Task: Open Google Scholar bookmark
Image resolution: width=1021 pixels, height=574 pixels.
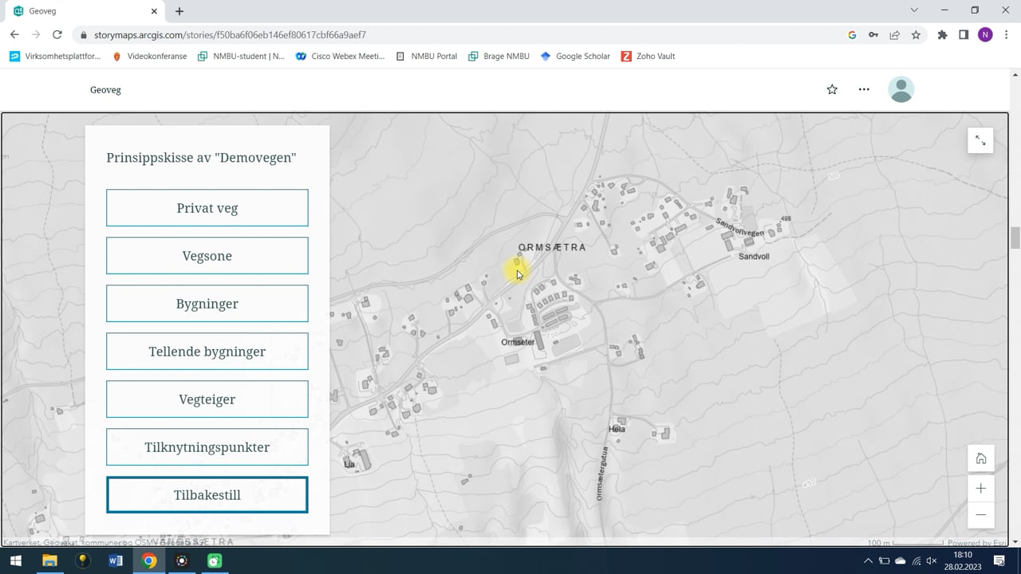Action: click(x=575, y=57)
